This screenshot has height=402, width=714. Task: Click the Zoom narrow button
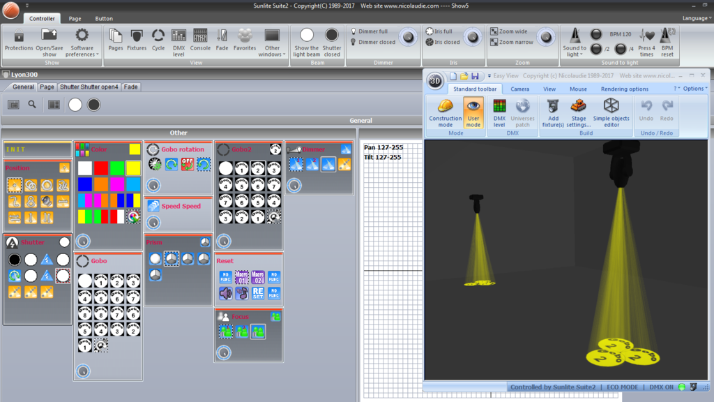511,42
